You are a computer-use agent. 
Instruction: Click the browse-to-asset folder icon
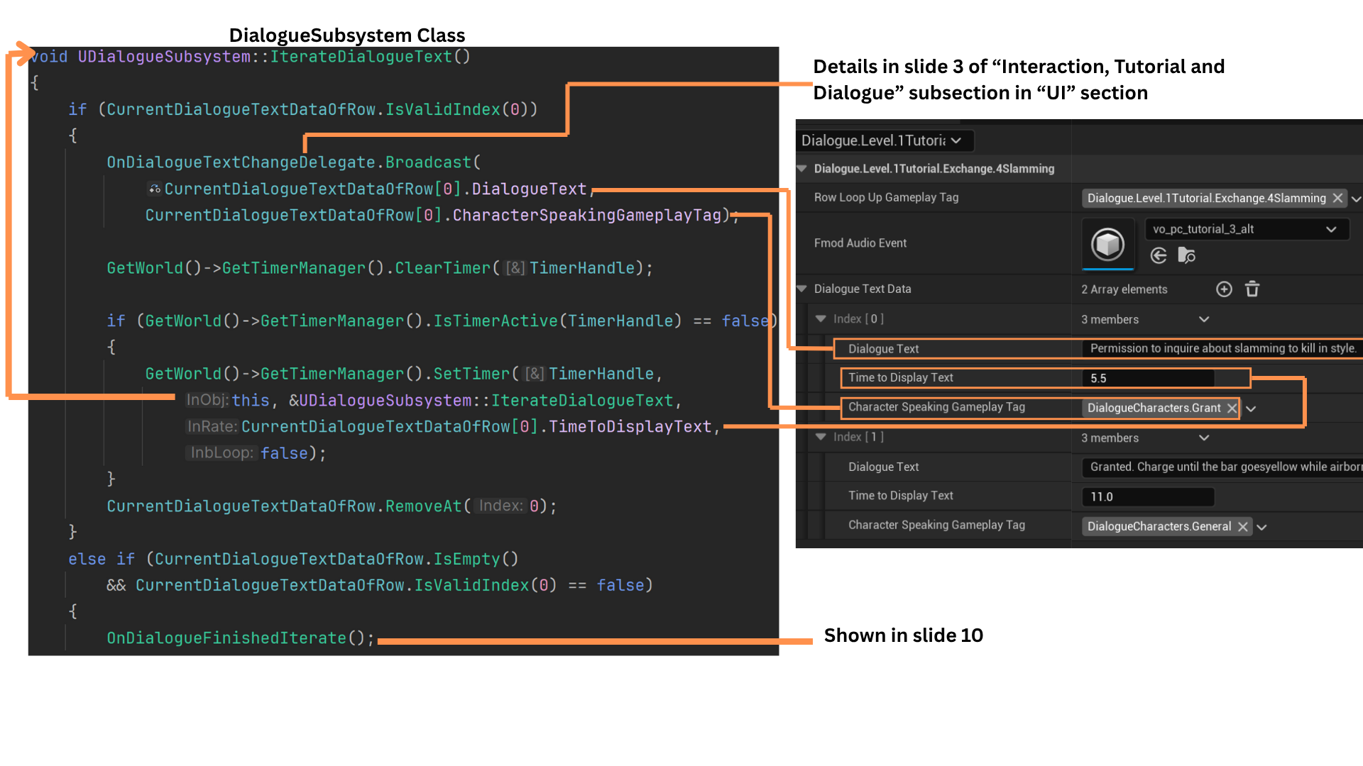(1186, 255)
